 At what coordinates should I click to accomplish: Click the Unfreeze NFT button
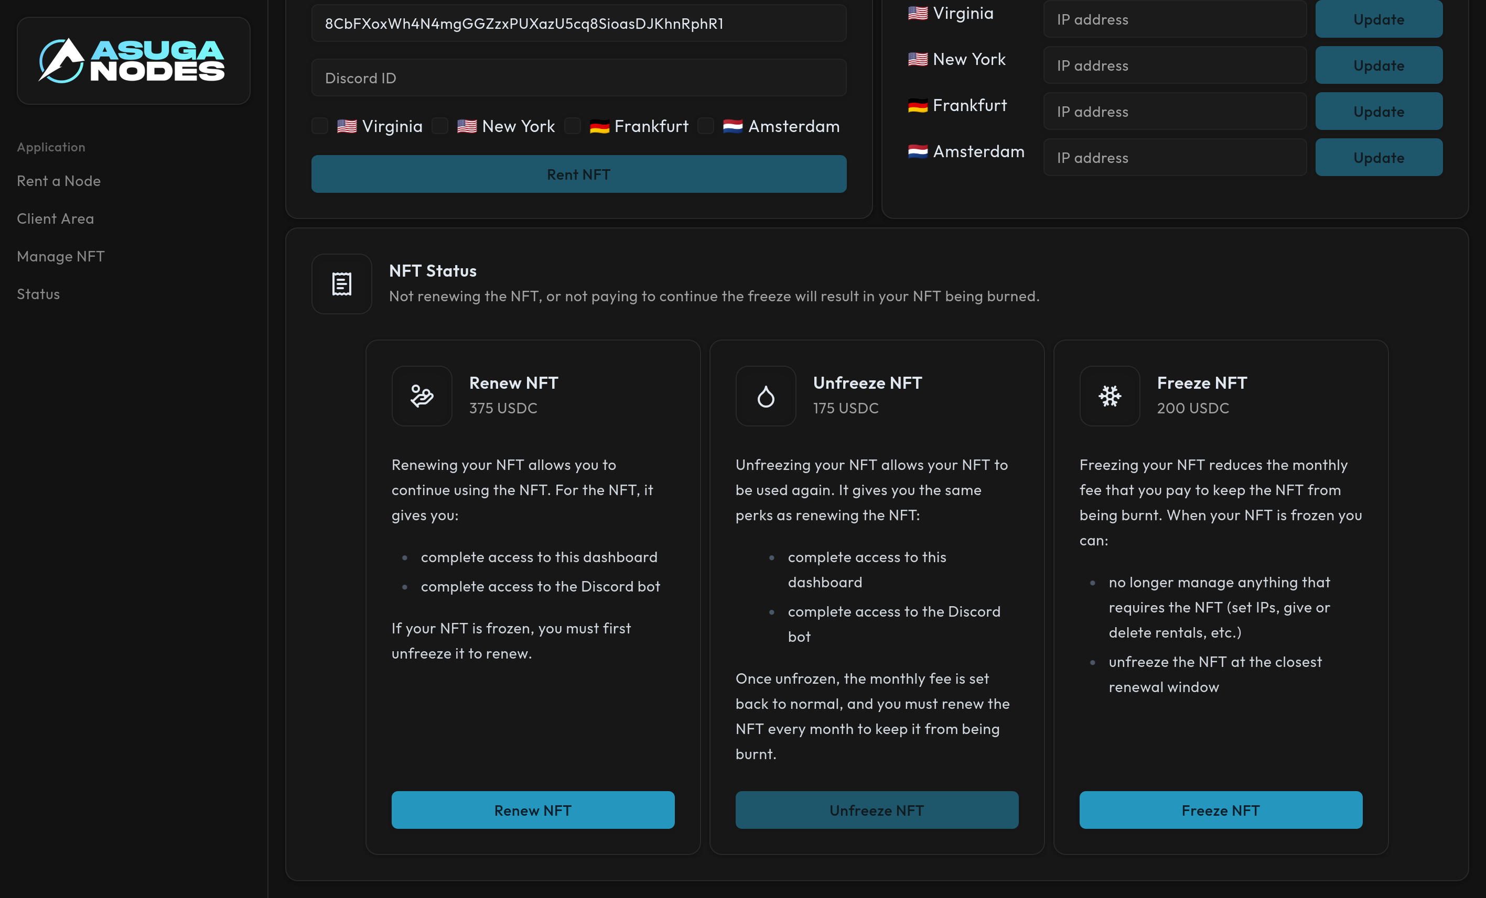(876, 810)
